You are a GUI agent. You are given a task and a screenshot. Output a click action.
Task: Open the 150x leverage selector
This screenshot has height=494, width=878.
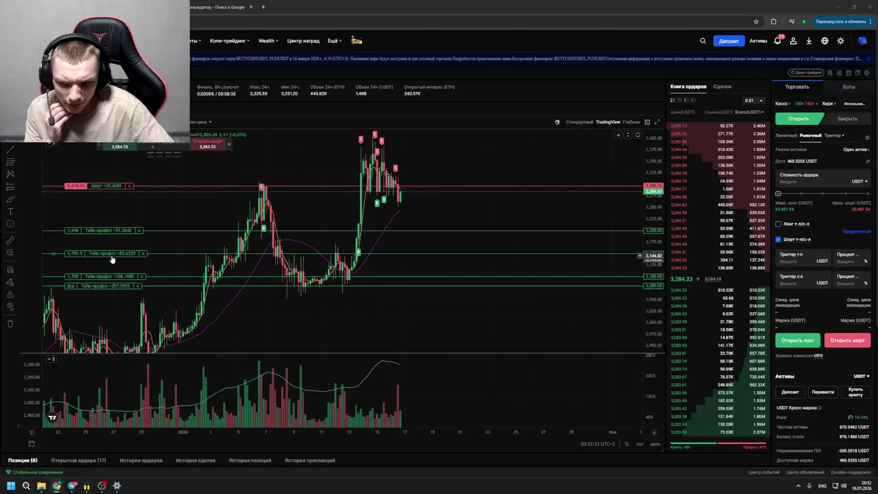coord(805,104)
